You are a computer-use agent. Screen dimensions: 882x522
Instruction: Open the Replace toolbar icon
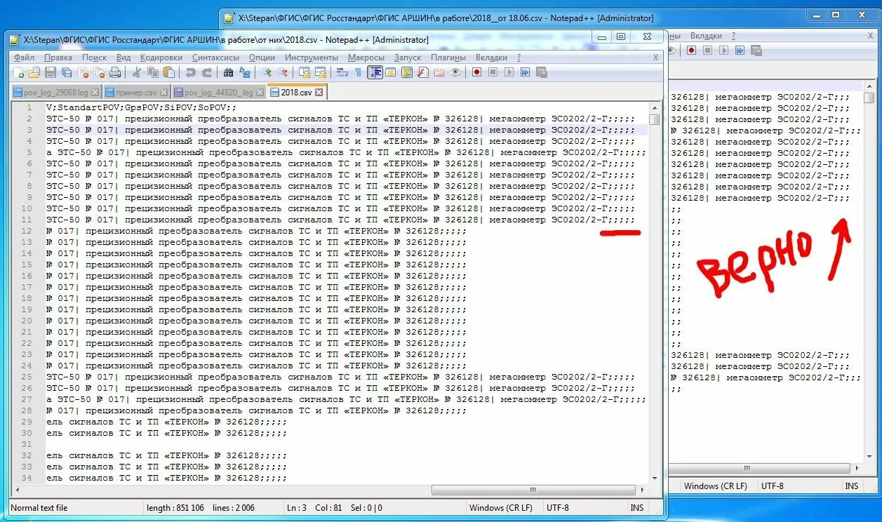click(244, 72)
